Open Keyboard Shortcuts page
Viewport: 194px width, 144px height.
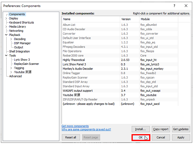[22, 22]
